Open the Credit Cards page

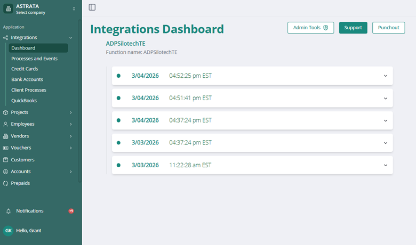pos(25,69)
